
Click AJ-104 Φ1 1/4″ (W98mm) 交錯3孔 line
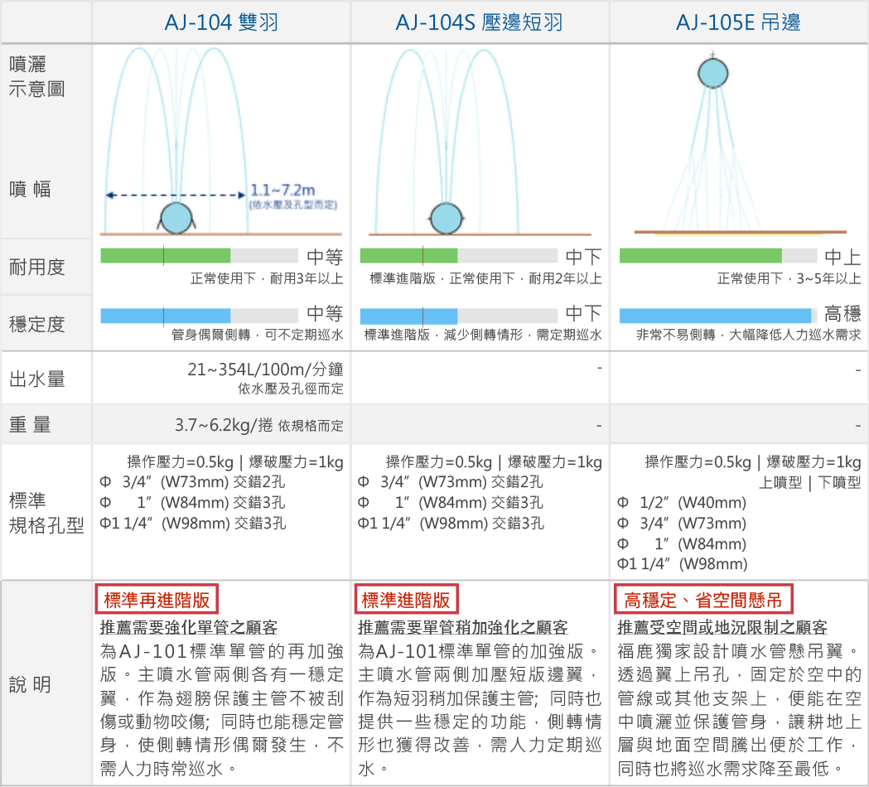[193, 524]
